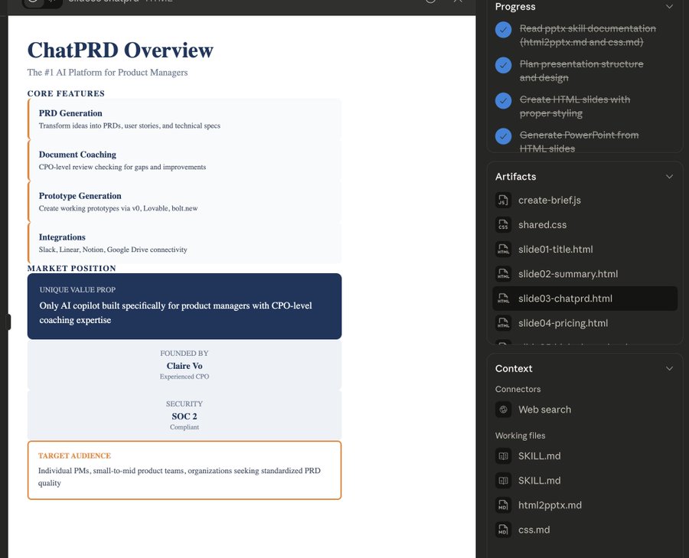Select slide03-chatprd.html in the Artifacts list
Image resolution: width=689 pixels, height=558 pixels.
pos(565,299)
